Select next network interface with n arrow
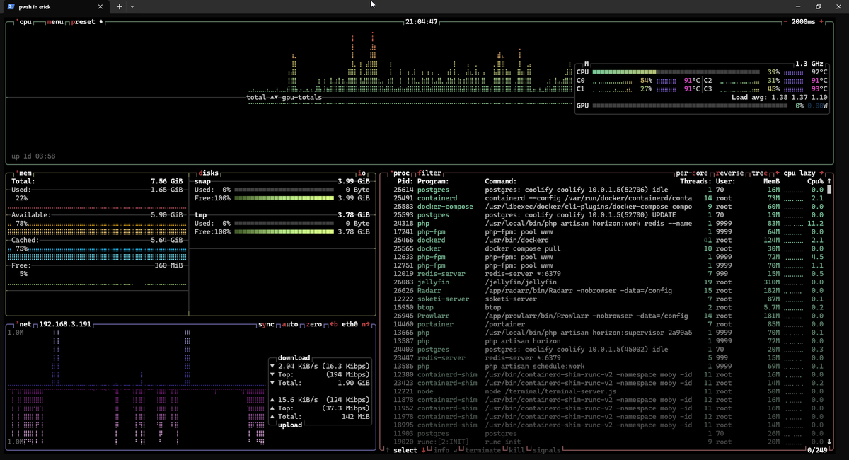 point(366,324)
